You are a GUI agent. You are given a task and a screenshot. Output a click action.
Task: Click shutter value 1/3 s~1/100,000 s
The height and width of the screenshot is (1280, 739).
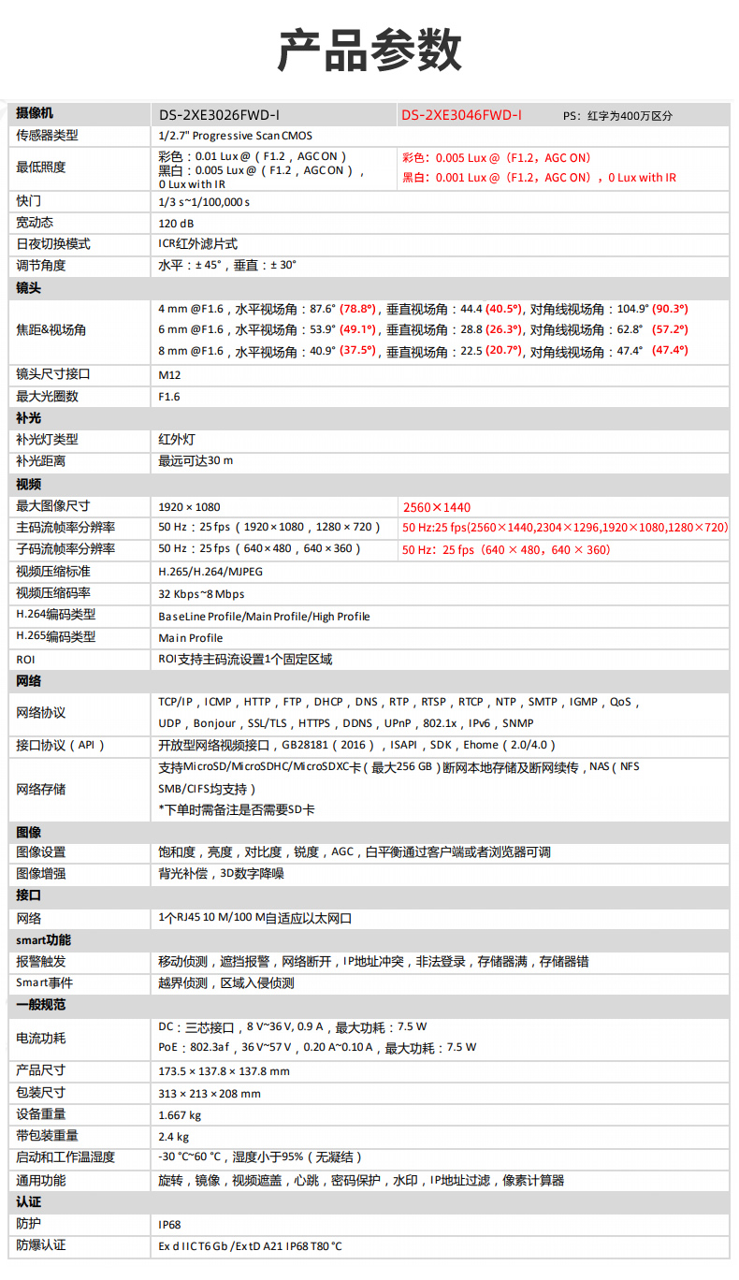(204, 202)
